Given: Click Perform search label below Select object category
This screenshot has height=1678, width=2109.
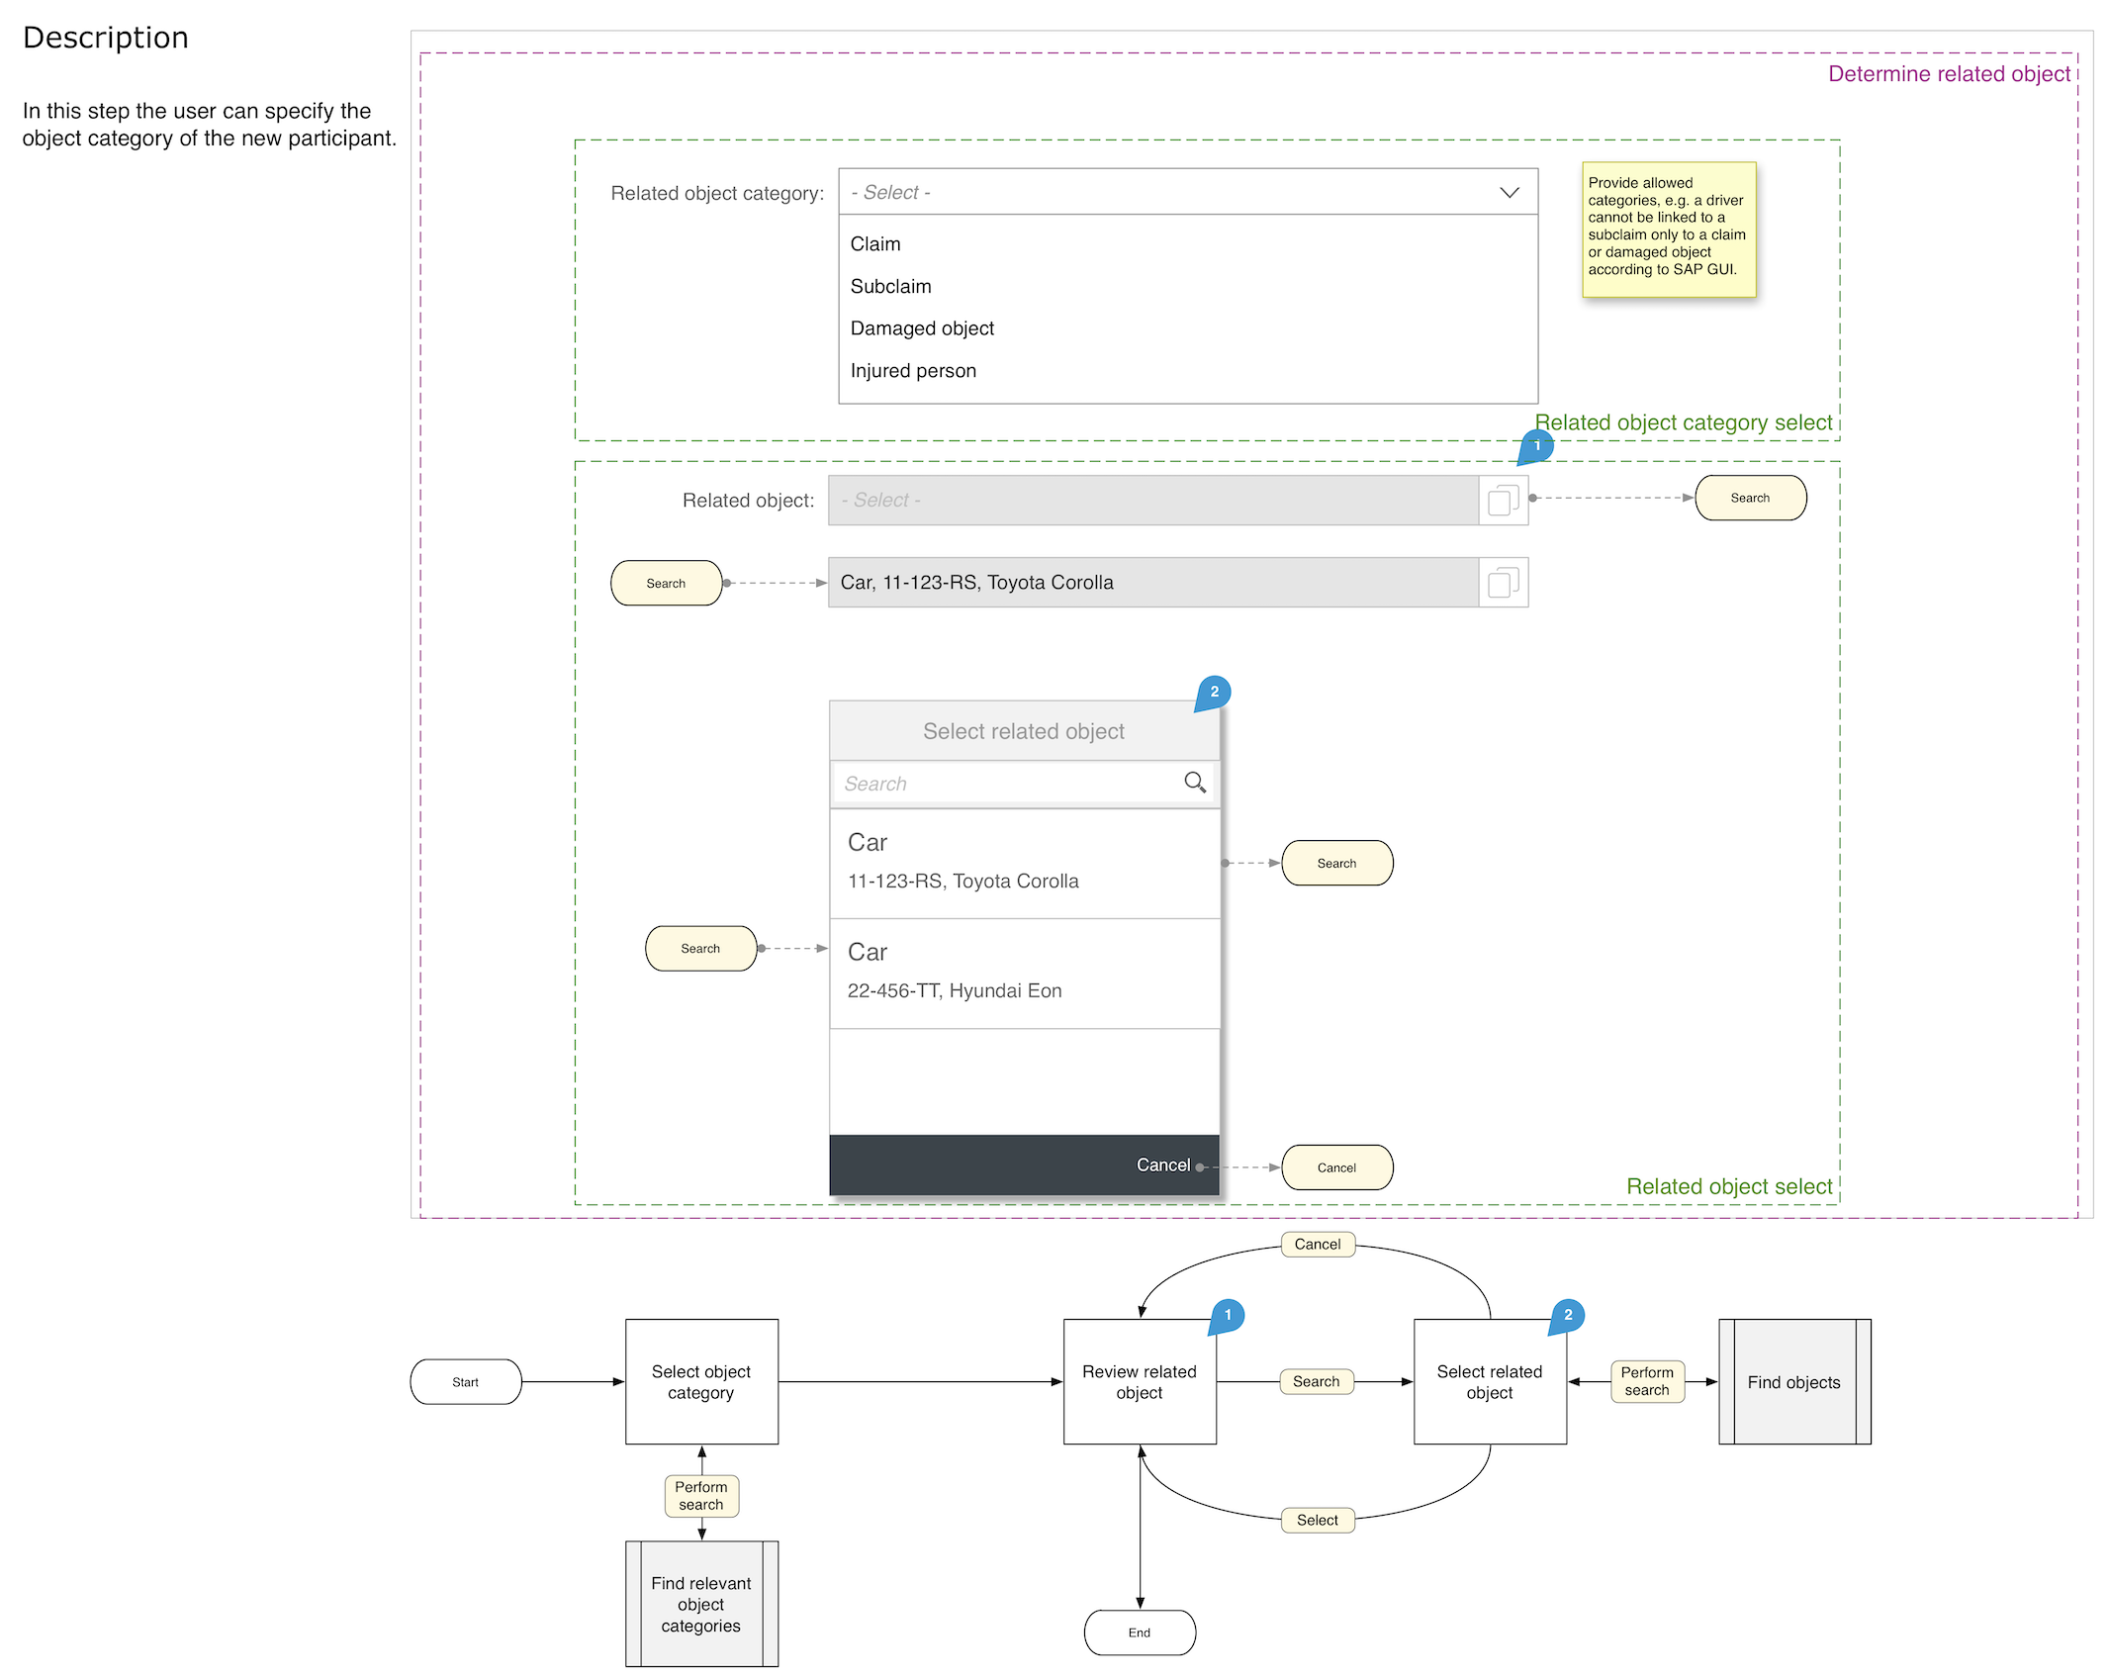Looking at the screenshot, I should [x=701, y=1495].
